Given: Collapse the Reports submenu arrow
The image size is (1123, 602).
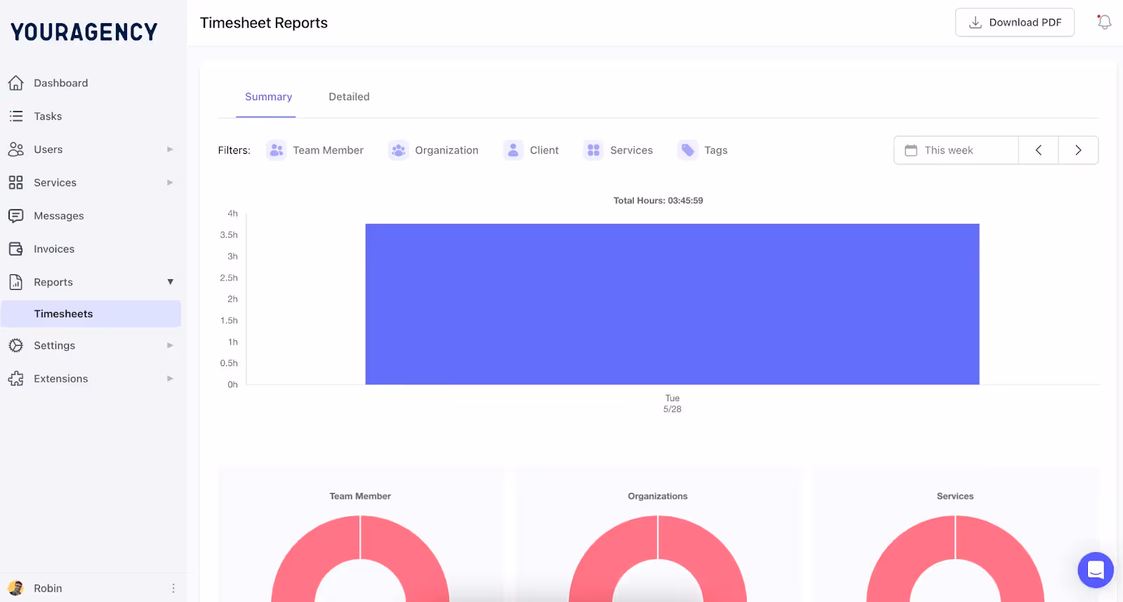Looking at the screenshot, I should pyautogui.click(x=170, y=282).
